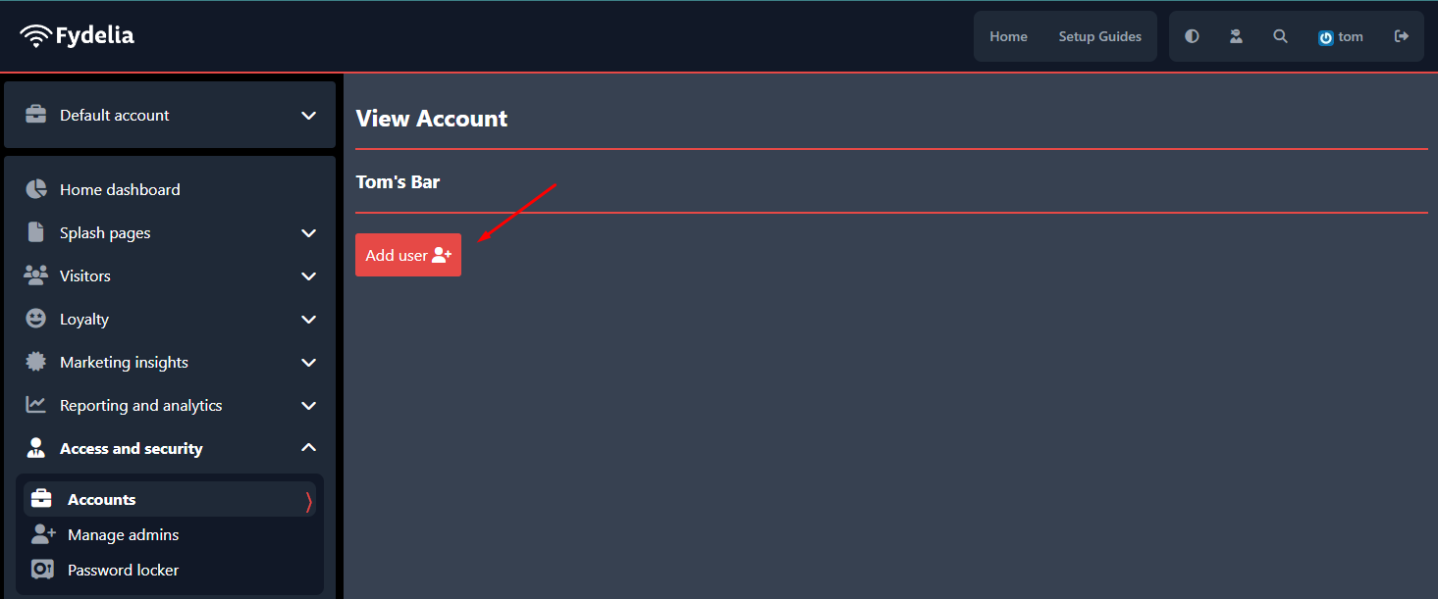Image resolution: width=1438 pixels, height=599 pixels.
Task: Click the Visitors people icon
Action: click(36, 275)
